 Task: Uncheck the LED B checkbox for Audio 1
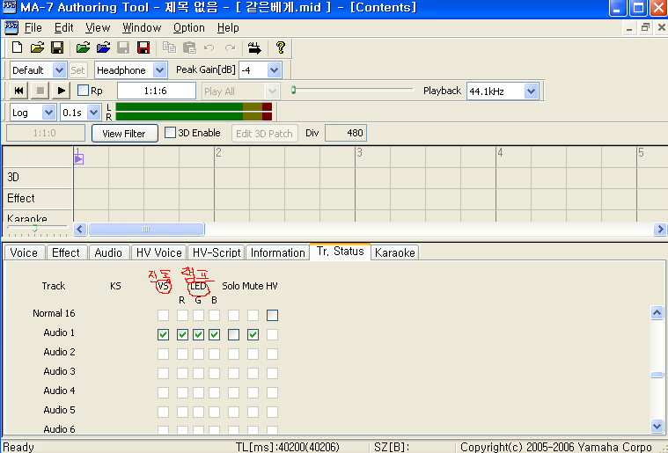tap(214, 334)
